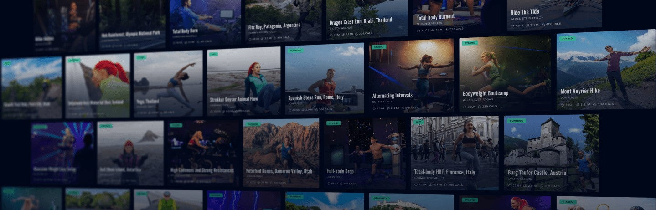Click the clock icon on Burg Taufer Castle card
Screen dimensions: 656x210
click(510, 186)
